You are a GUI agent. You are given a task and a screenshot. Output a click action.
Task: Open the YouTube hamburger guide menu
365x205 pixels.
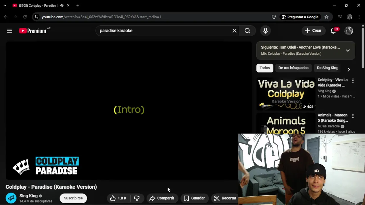pos(9,31)
